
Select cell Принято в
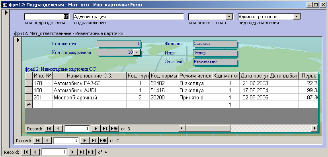[195, 97]
